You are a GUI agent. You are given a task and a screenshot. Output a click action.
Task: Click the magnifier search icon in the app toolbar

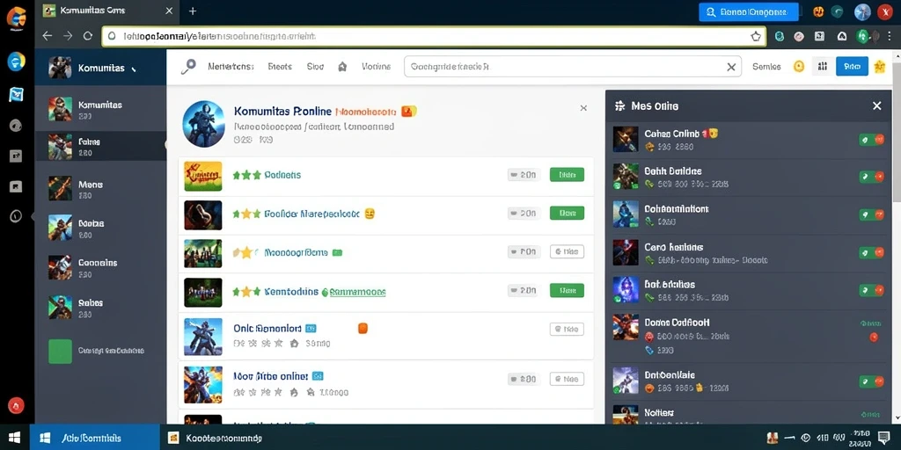188,67
